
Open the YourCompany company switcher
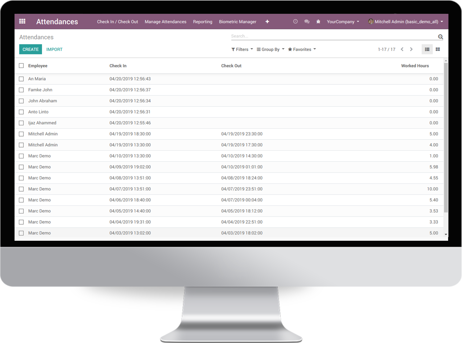coord(343,22)
